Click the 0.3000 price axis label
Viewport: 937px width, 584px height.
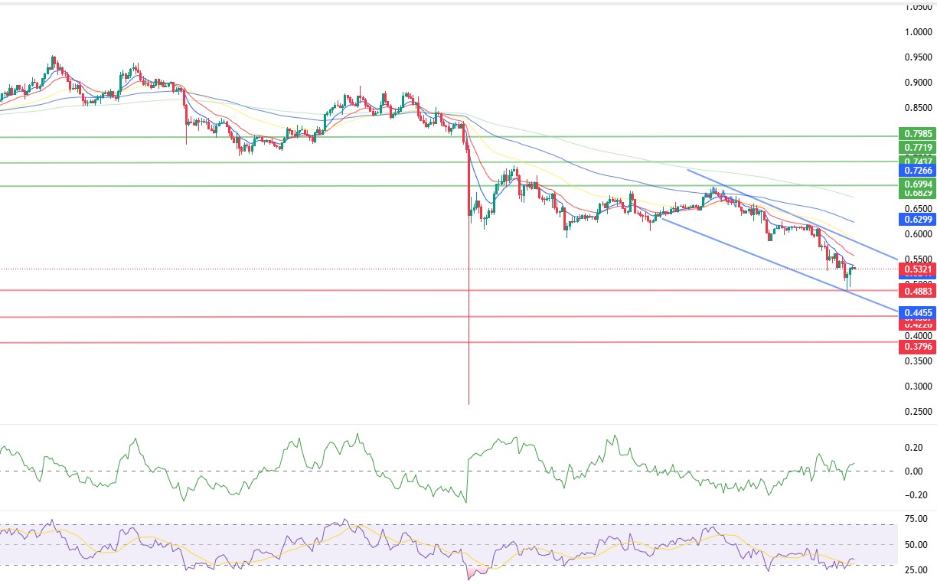click(917, 387)
